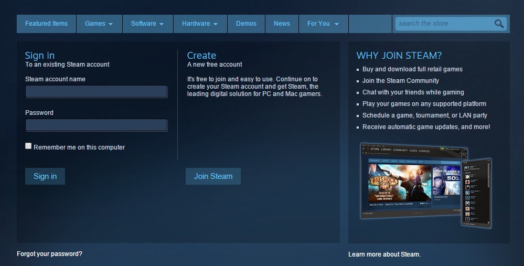Expand the Games dropdown menu
524x266 pixels.
tap(99, 24)
